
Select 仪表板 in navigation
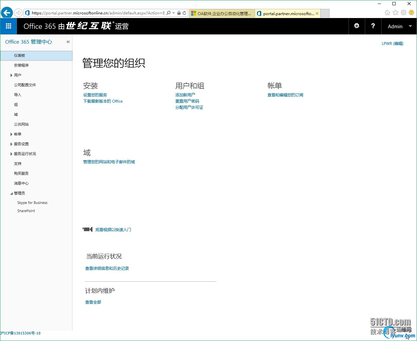pos(36,55)
